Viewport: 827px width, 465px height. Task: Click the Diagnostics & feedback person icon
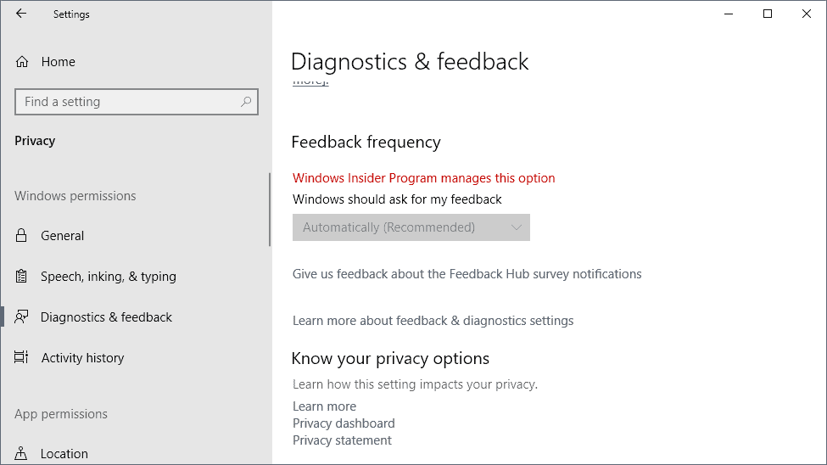[22, 317]
